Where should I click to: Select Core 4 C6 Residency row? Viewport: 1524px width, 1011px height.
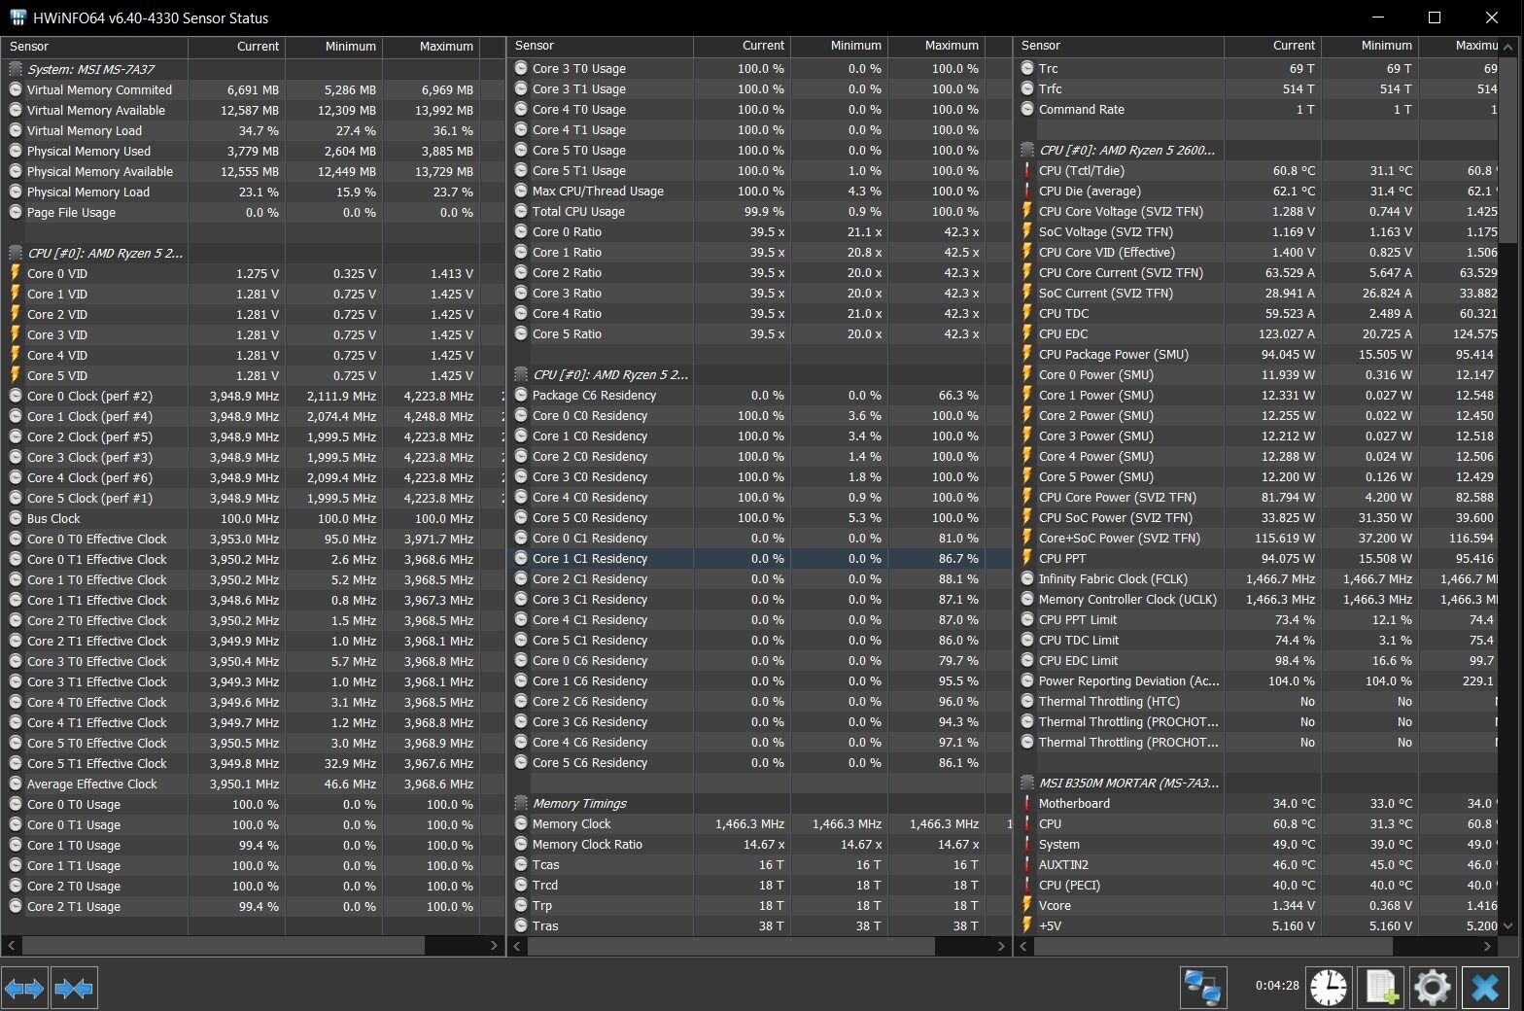[x=760, y=742]
